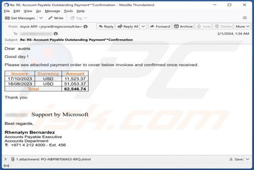Click amount 51,053.37 cell
This screenshot has width=254, height=170.
[75, 84]
